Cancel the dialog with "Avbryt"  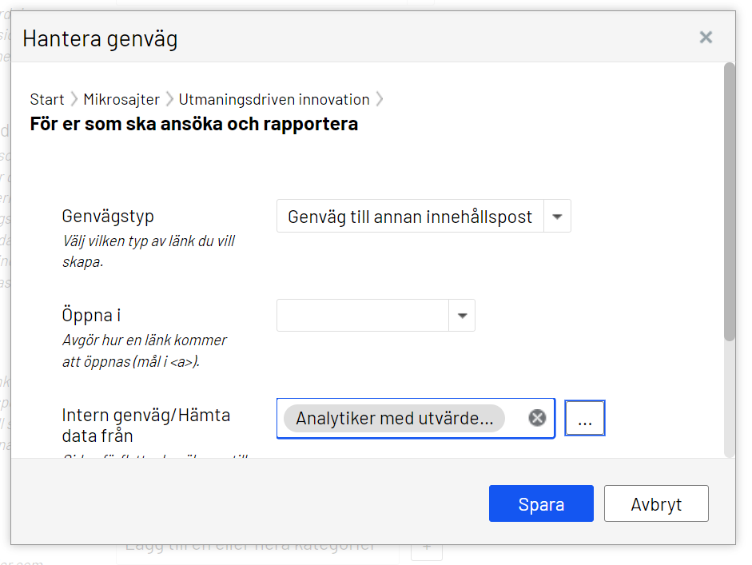[656, 503]
